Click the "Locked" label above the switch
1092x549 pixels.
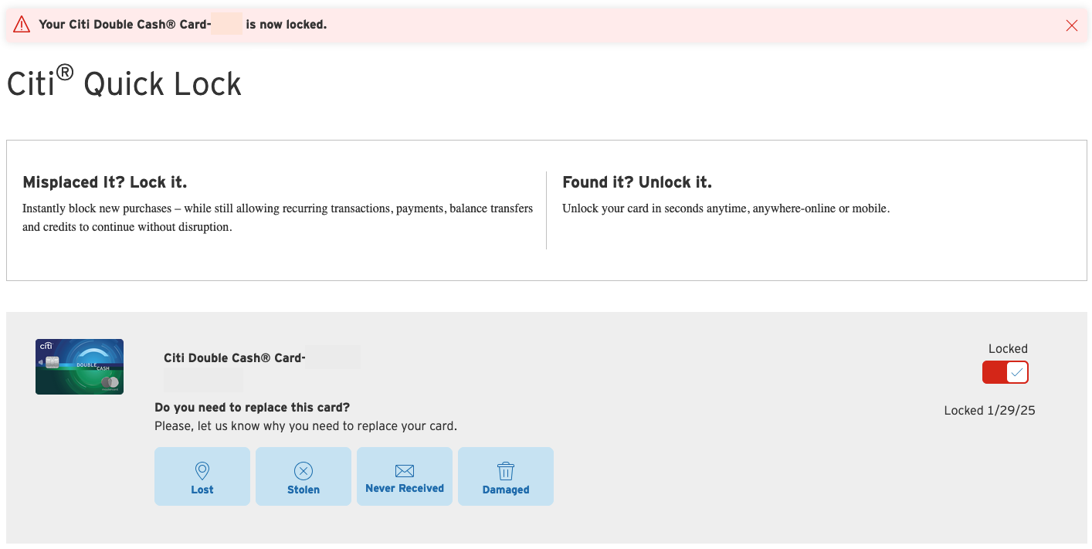point(1008,349)
